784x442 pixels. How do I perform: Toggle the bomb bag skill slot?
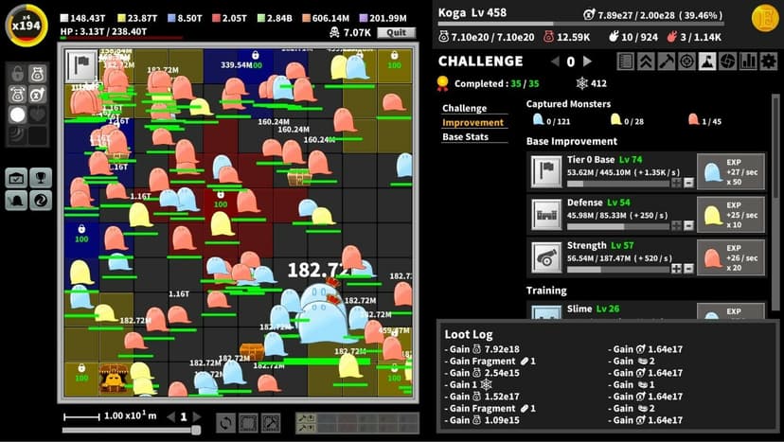click(38, 95)
